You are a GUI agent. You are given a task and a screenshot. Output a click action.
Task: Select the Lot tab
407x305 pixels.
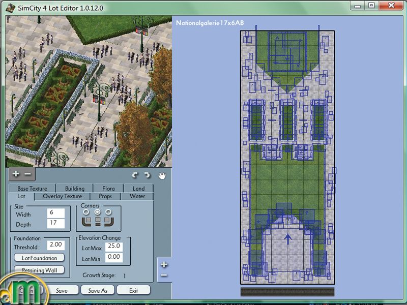pyautogui.click(x=21, y=196)
